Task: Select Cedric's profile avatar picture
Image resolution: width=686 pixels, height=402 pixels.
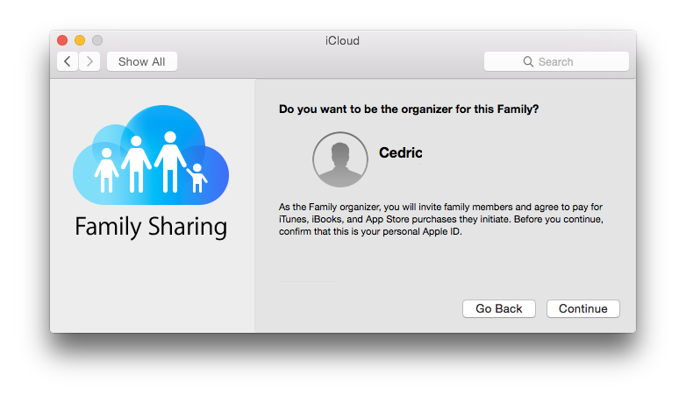Action: [340, 159]
